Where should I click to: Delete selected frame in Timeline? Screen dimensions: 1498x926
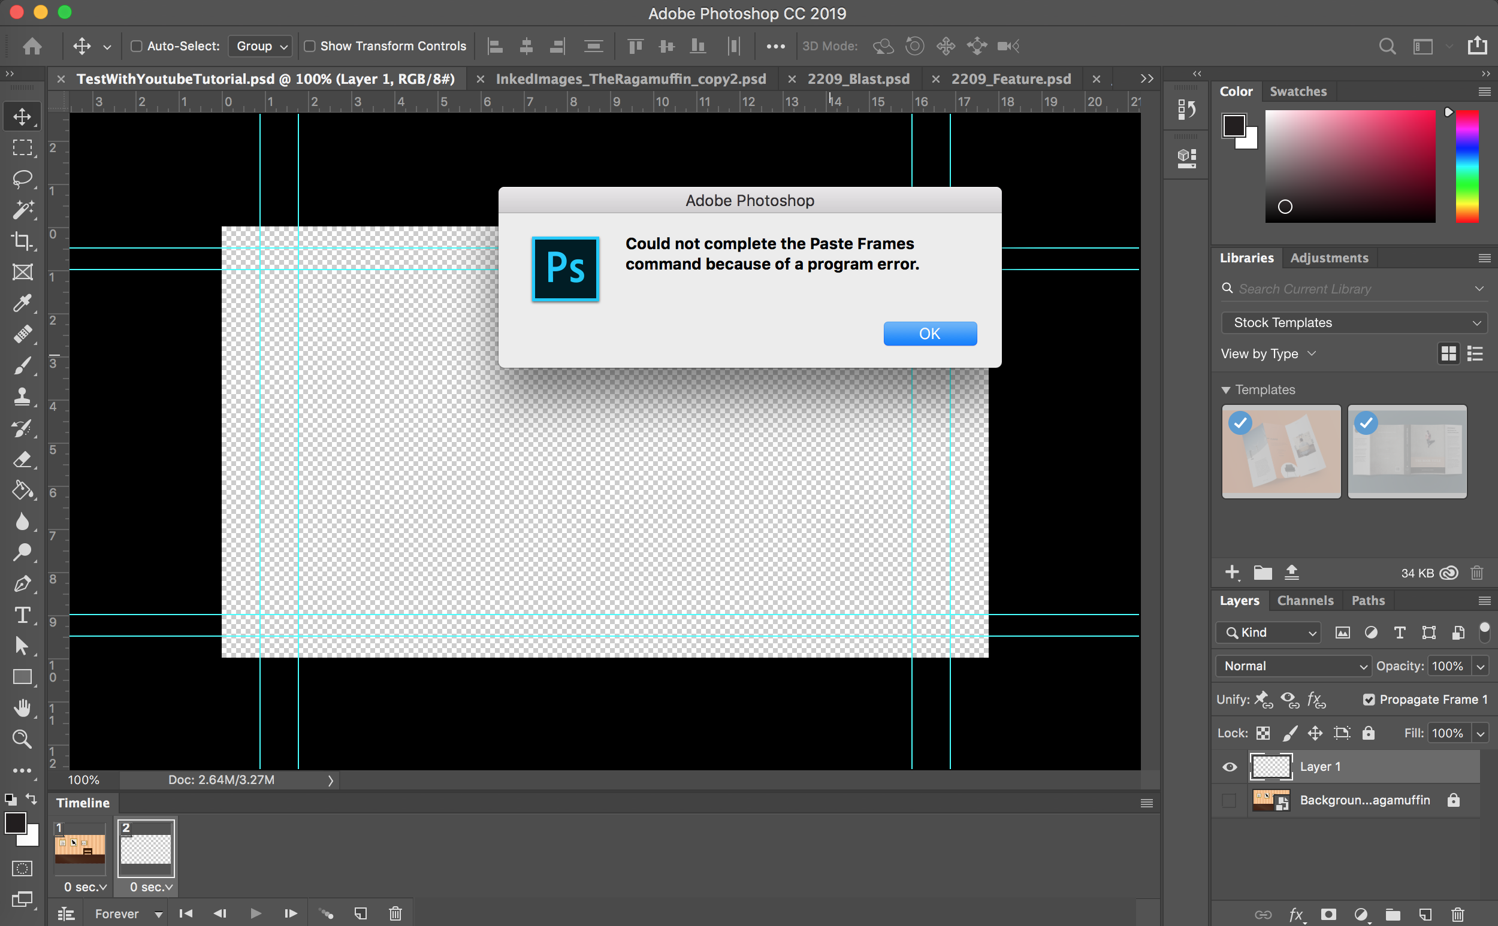395,913
